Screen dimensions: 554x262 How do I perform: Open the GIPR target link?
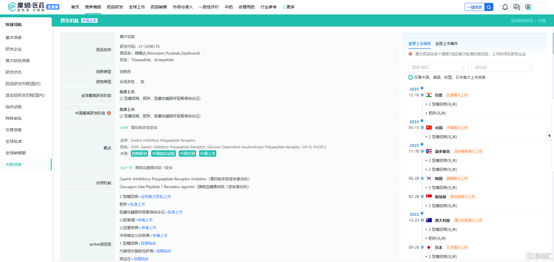(x=124, y=128)
